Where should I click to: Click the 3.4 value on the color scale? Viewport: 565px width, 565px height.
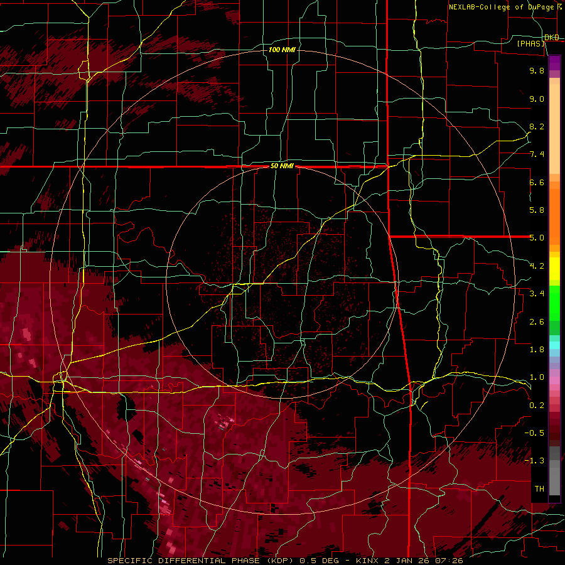537,293
